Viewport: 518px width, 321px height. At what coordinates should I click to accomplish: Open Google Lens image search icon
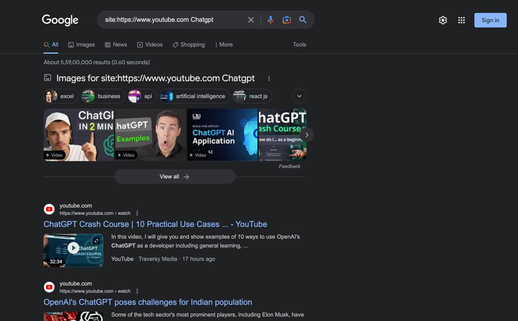287,20
